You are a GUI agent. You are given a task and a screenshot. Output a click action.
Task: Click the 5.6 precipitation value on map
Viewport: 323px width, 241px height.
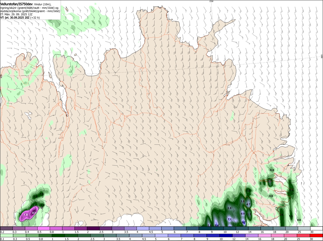pos(209,225)
